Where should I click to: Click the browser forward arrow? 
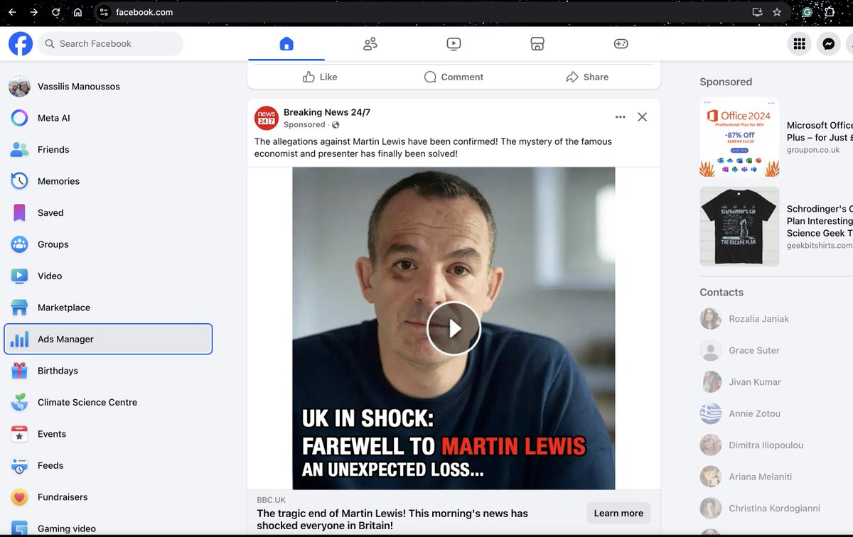[34, 12]
